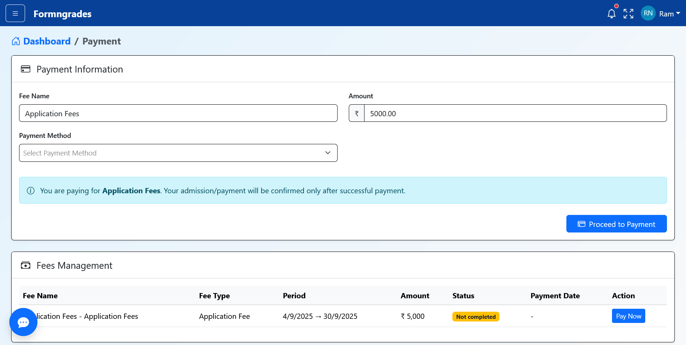Click the info icon in the payment notice
686x345 pixels.
tap(31, 190)
